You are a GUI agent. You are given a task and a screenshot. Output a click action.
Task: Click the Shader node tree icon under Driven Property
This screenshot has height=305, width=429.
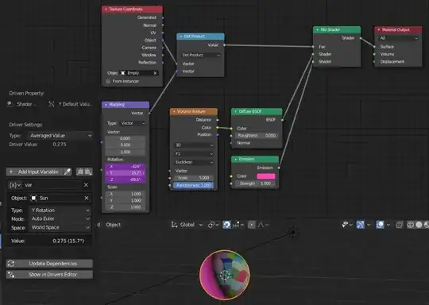click(x=10, y=104)
